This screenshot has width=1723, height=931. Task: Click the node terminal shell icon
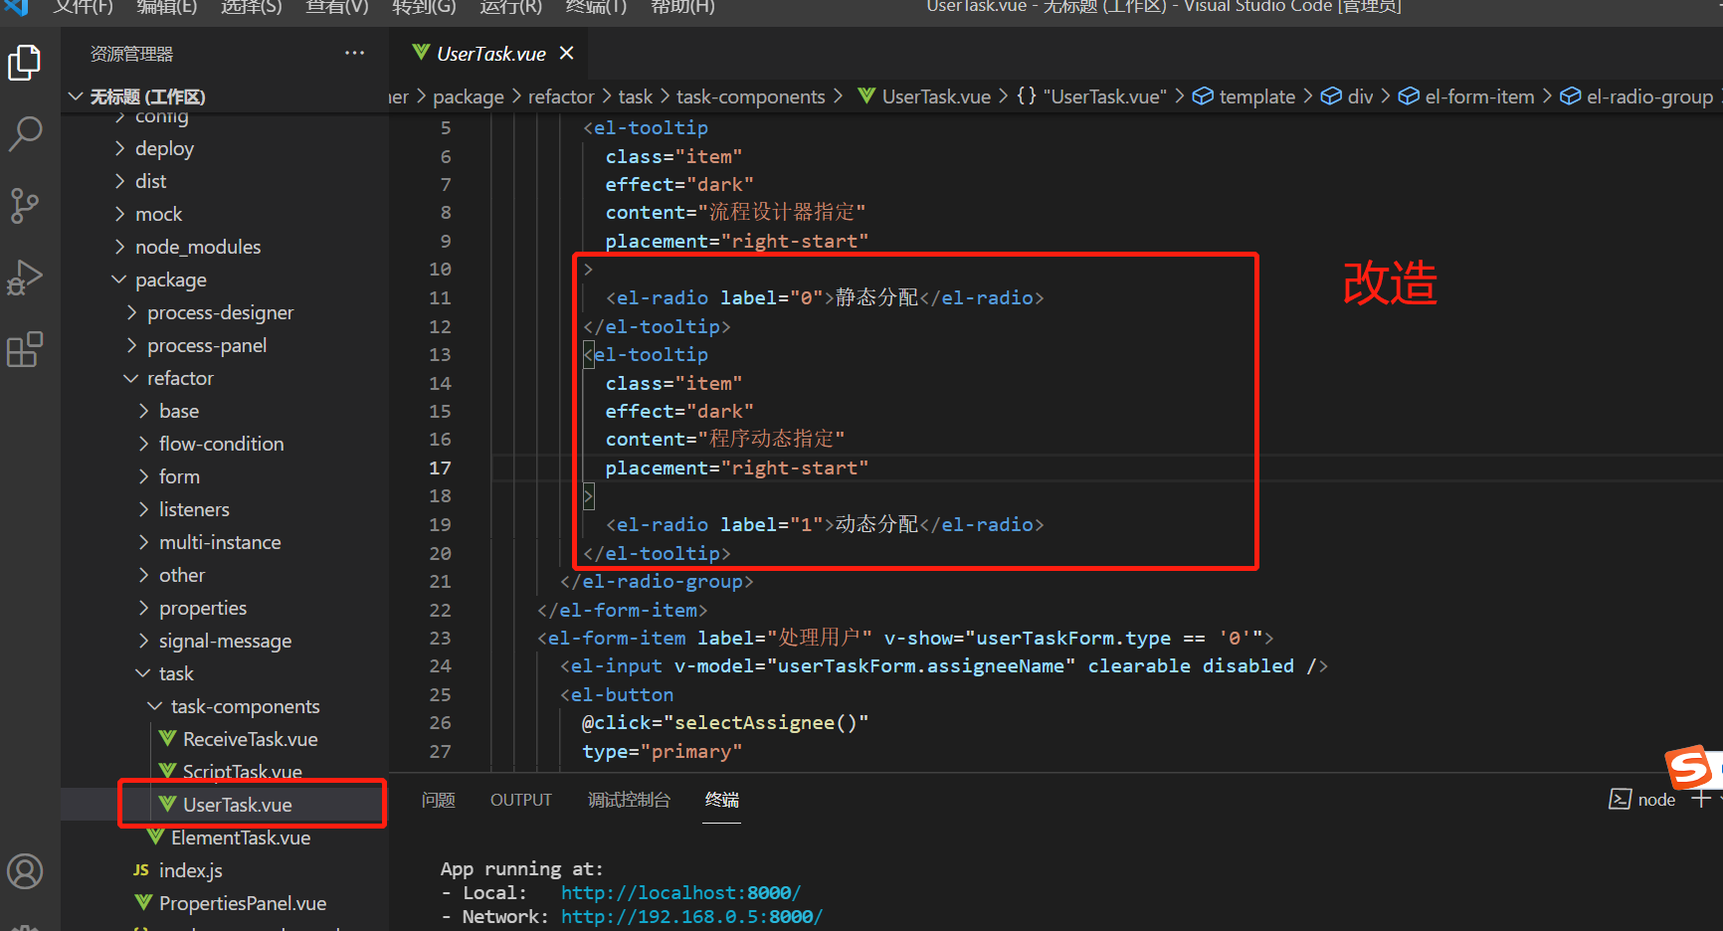coord(1620,800)
